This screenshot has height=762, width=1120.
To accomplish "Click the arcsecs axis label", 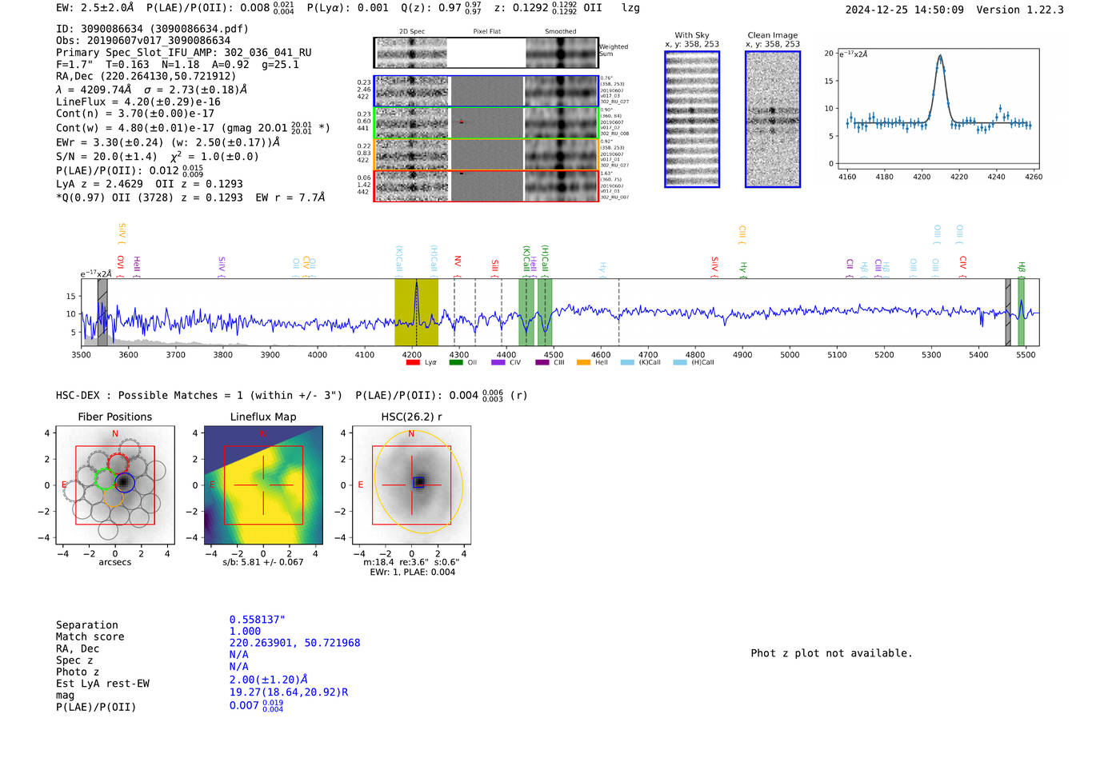I will click(115, 562).
